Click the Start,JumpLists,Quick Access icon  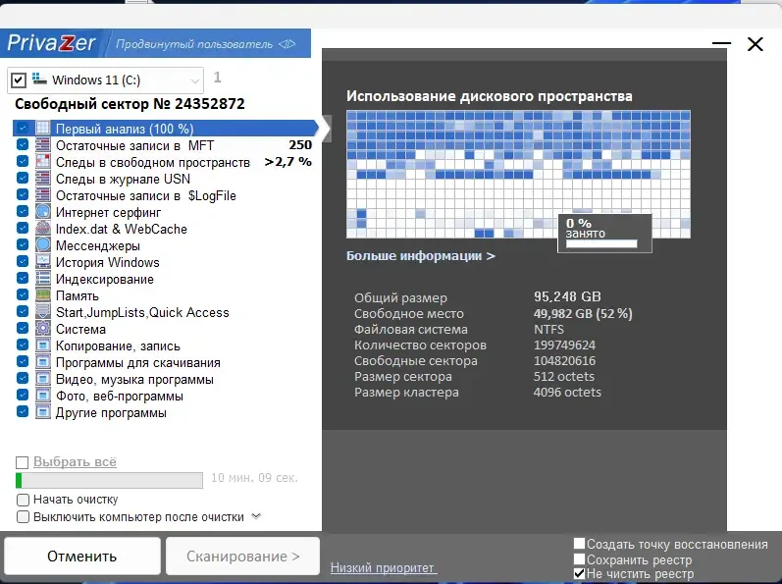pyautogui.click(x=43, y=312)
